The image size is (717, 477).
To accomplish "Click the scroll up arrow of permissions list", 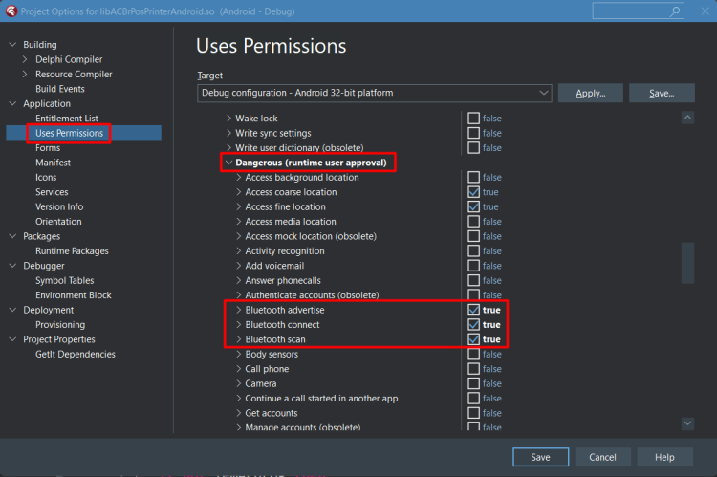I will 687,118.
